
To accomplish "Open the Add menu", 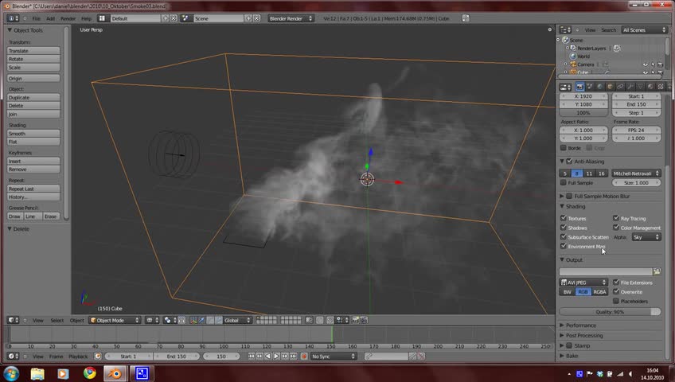I will (x=50, y=18).
